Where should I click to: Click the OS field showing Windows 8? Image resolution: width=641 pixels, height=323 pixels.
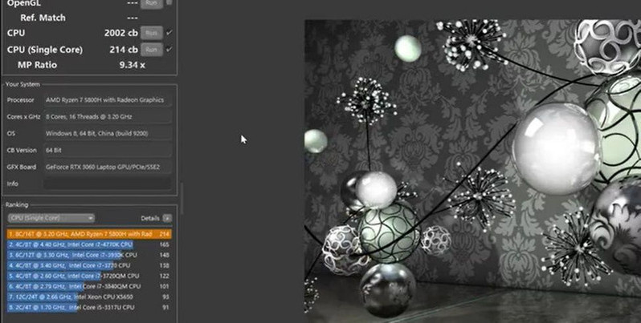click(x=106, y=133)
